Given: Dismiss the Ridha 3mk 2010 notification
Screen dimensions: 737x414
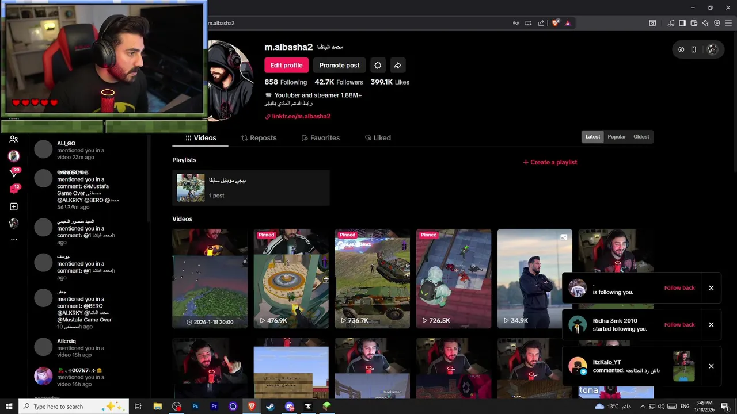Looking at the screenshot, I should point(711,325).
